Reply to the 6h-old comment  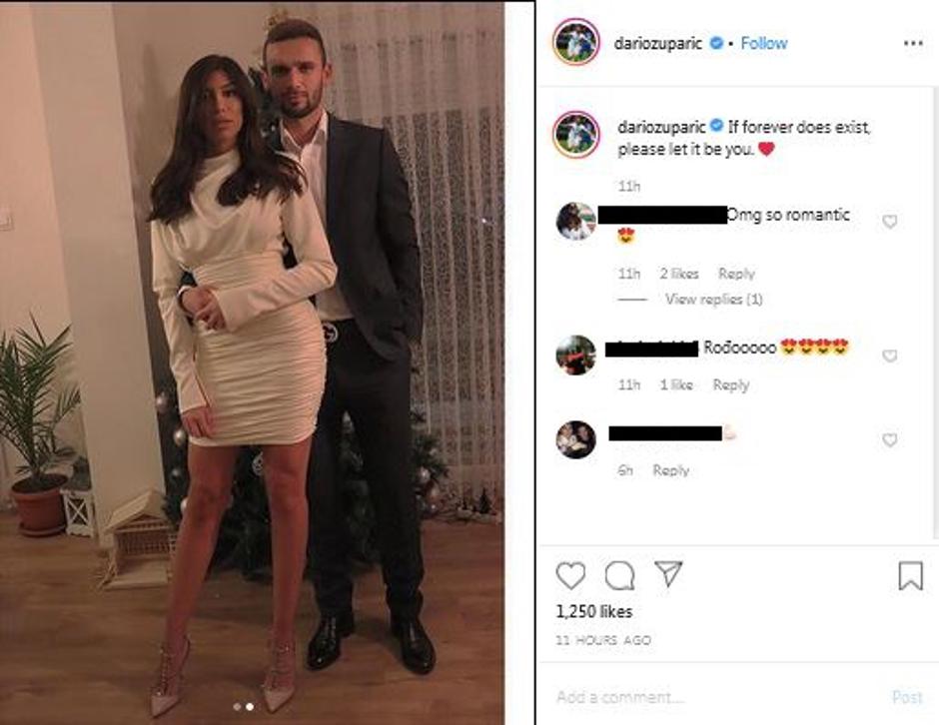tap(670, 470)
